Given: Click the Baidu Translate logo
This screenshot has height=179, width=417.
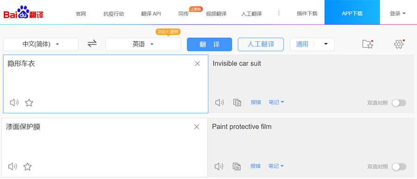Looking at the screenshot, I should (x=24, y=12).
